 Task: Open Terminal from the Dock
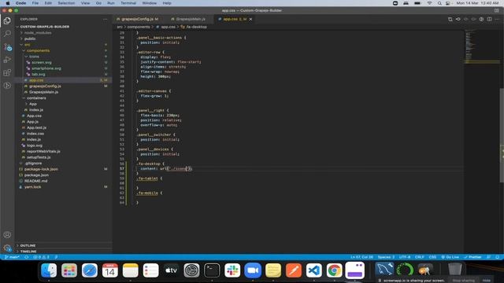(x=212, y=270)
